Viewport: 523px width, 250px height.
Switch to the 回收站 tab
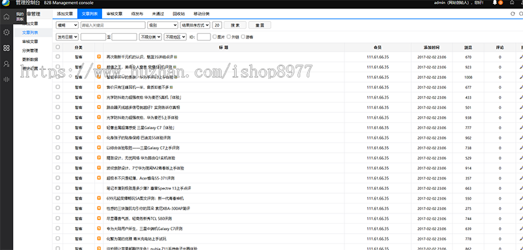point(178,14)
